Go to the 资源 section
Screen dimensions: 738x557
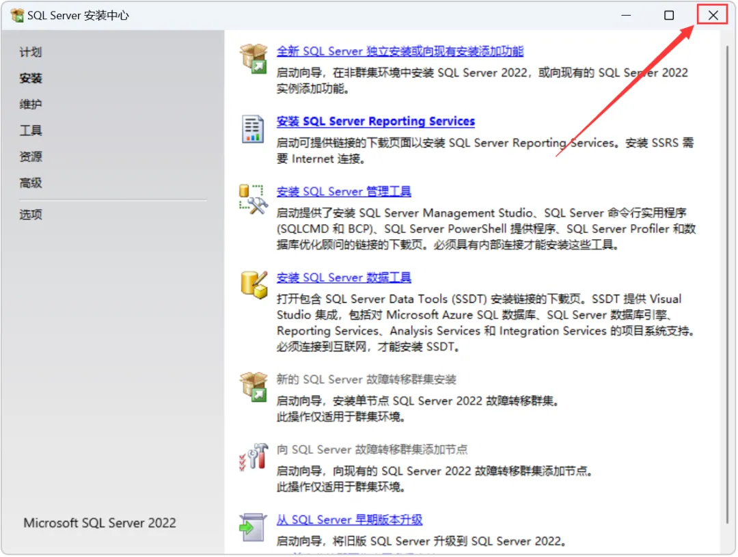click(x=31, y=157)
